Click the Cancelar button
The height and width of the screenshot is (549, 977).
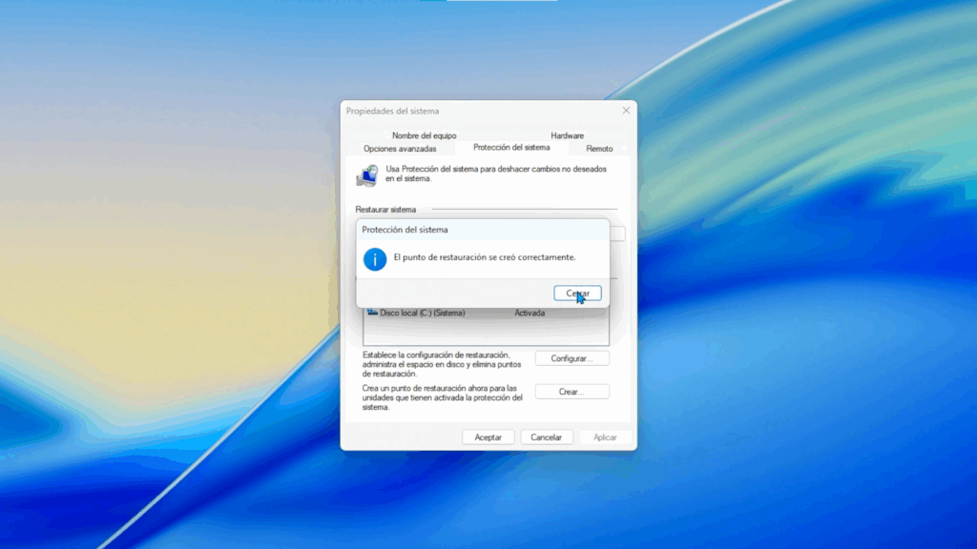[546, 437]
